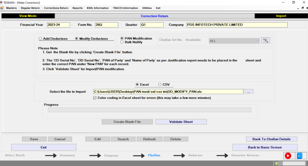
Task: Click the green database icon in the status bar
Action: click(276, 164)
